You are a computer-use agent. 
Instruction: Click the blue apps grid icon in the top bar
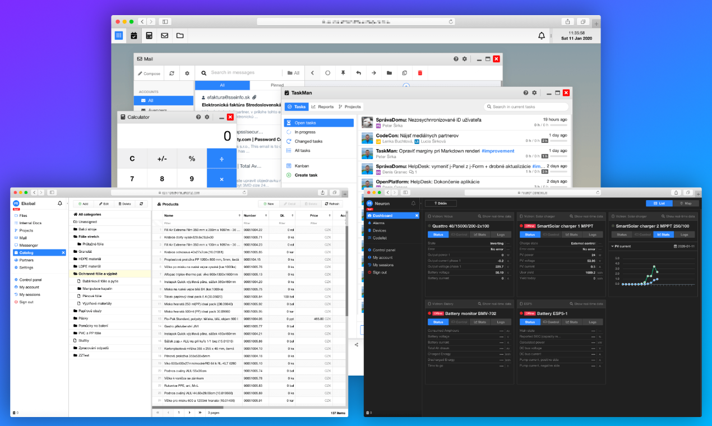[x=118, y=35]
